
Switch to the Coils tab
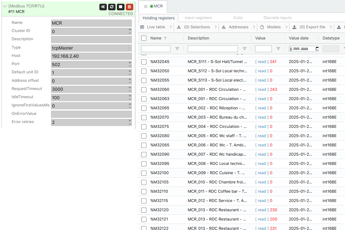[x=238, y=18]
